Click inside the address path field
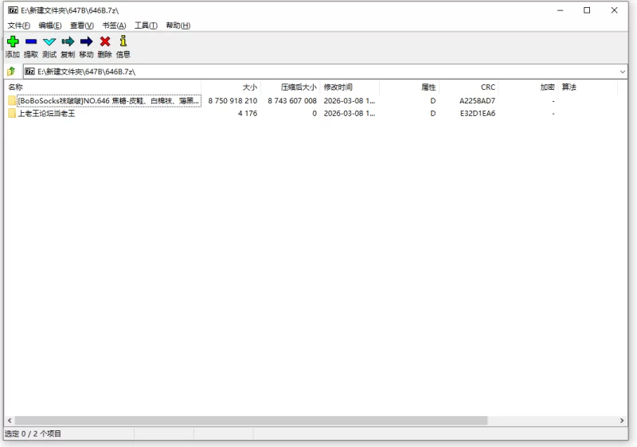637x447 pixels. [x=318, y=72]
